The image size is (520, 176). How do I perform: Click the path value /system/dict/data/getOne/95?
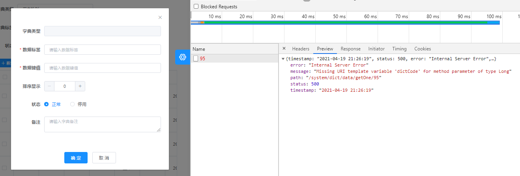tap(344, 78)
